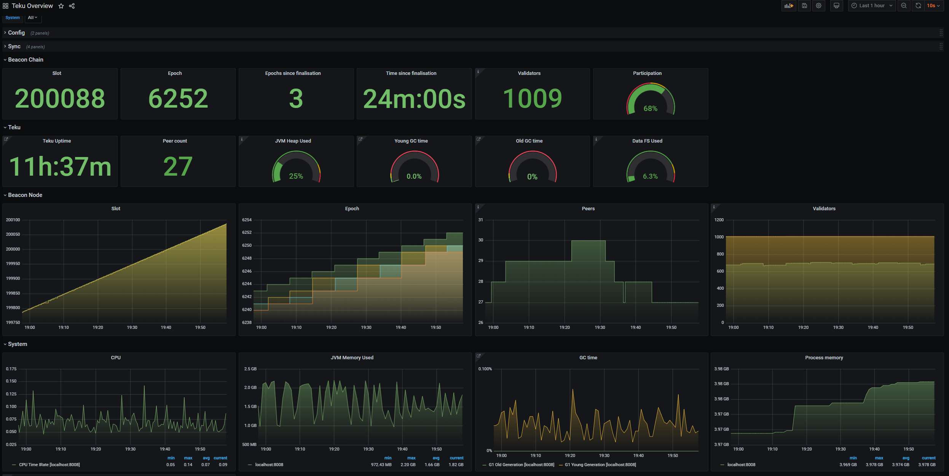Image resolution: width=949 pixels, height=476 pixels.
Task: Open the System variable All dropdown
Action: 33,17
